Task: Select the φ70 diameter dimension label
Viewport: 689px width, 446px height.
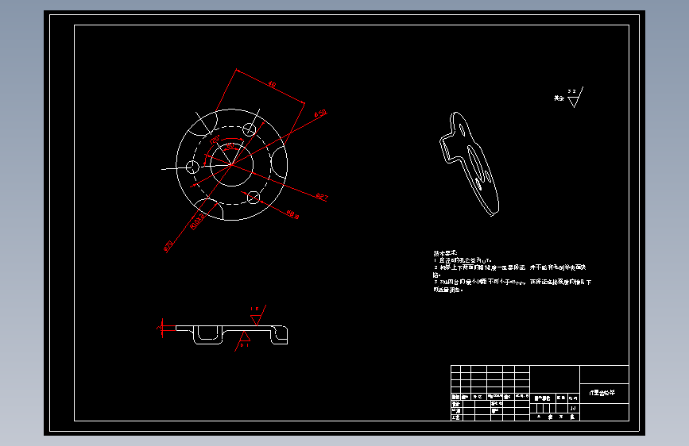Action: (168, 247)
